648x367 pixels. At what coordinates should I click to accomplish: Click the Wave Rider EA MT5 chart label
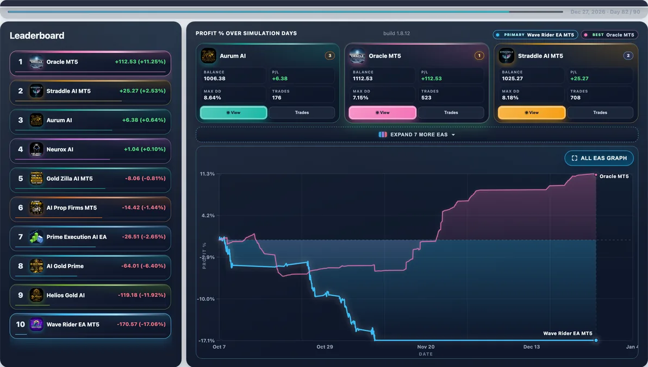tap(568, 333)
